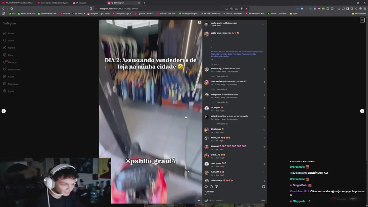Open Reels in the Instagram sidebar
Image resolution: width=368 pixels, height=207 pixels.
pos(8,55)
